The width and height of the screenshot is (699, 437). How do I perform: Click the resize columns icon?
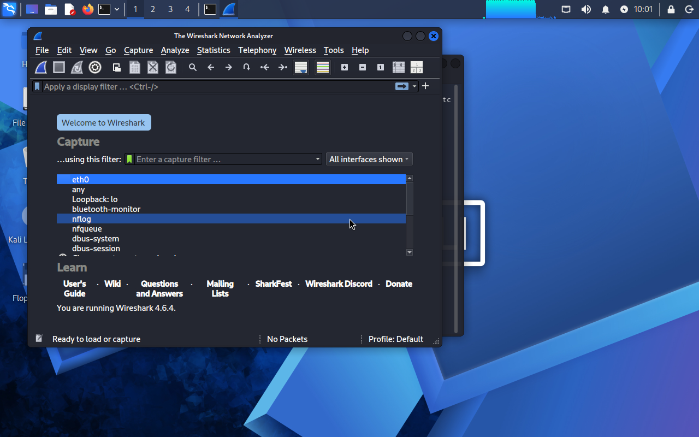399,67
